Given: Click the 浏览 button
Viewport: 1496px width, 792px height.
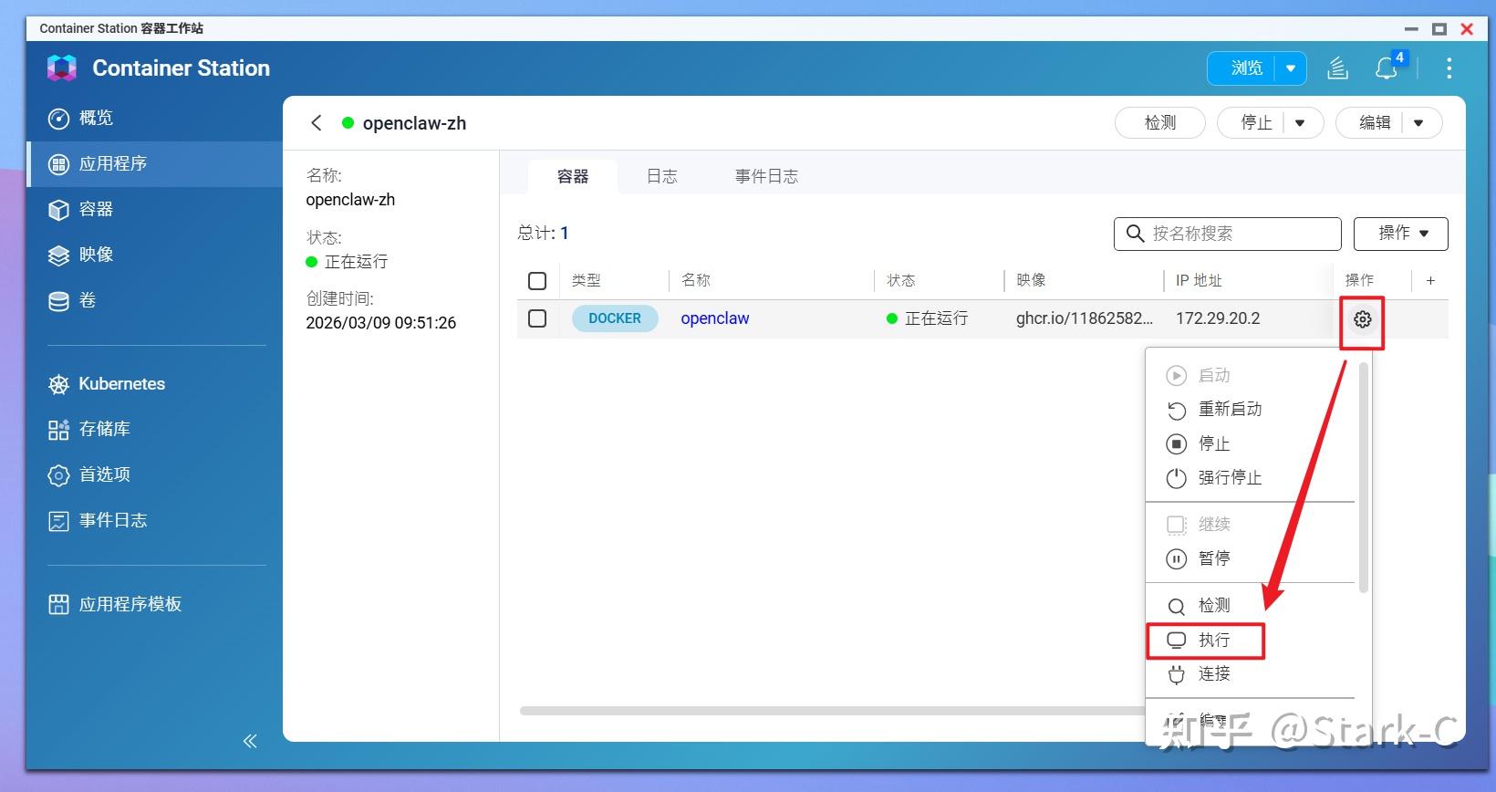Looking at the screenshot, I should click(1246, 68).
